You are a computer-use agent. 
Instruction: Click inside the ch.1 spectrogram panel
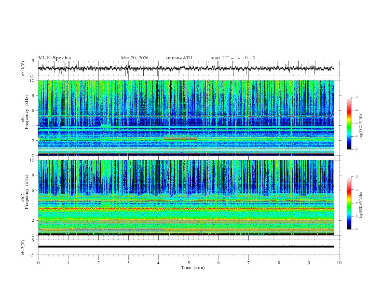(186, 118)
